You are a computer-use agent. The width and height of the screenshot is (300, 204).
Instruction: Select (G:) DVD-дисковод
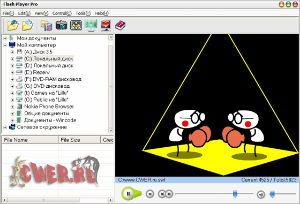[47, 86]
